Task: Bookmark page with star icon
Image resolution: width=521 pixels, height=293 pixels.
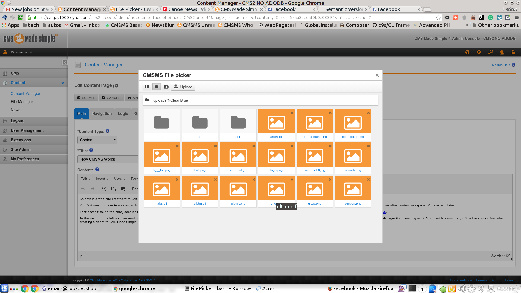Action: click(x=438, y=17)
